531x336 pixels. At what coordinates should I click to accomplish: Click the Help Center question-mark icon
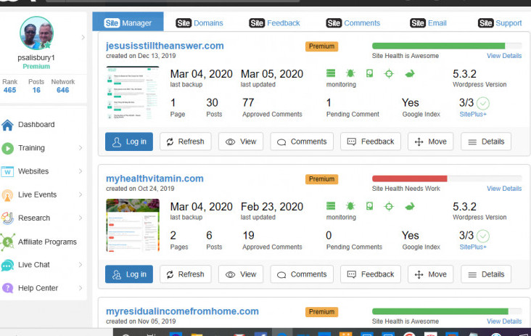click(x=7, y=288)
